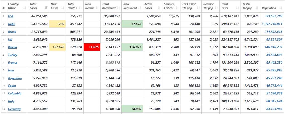Select Germany's +8,000 new recovered cell

tap(132, 109)
